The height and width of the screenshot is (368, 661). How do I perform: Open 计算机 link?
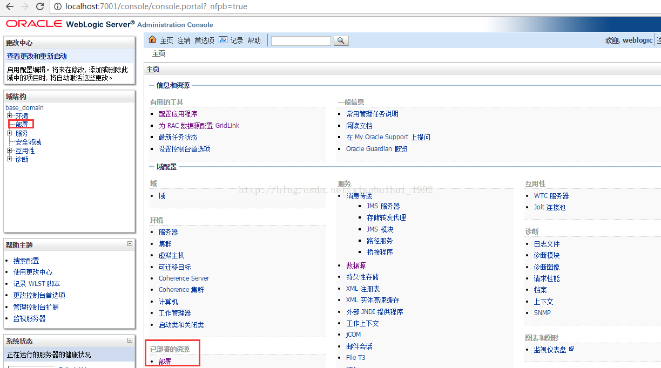coord(168,302)
